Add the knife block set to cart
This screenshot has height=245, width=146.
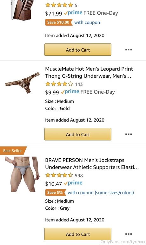[78, 50]
